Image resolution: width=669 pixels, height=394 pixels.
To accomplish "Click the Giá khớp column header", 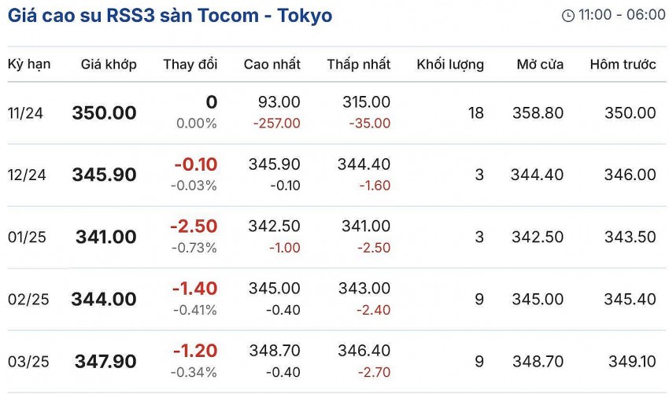I will 109,64.
